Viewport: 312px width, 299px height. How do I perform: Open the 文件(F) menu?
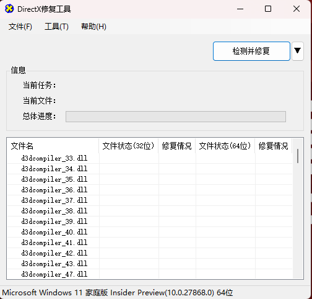20,27
